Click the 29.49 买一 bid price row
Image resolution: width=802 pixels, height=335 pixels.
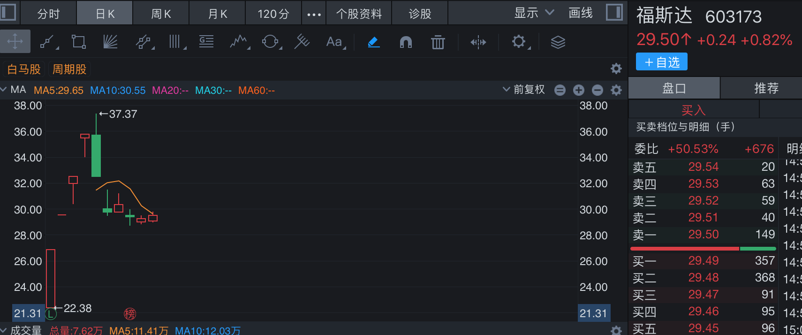(x=703, y=261)
